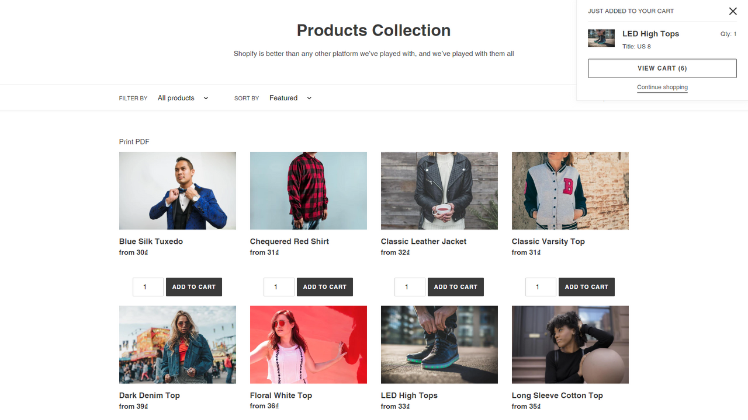
Task: Select the quantity field under Chequered Red Shirt
Action: [279, 286]
